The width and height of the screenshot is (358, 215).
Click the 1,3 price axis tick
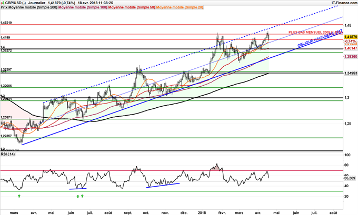tap(346, 98)
